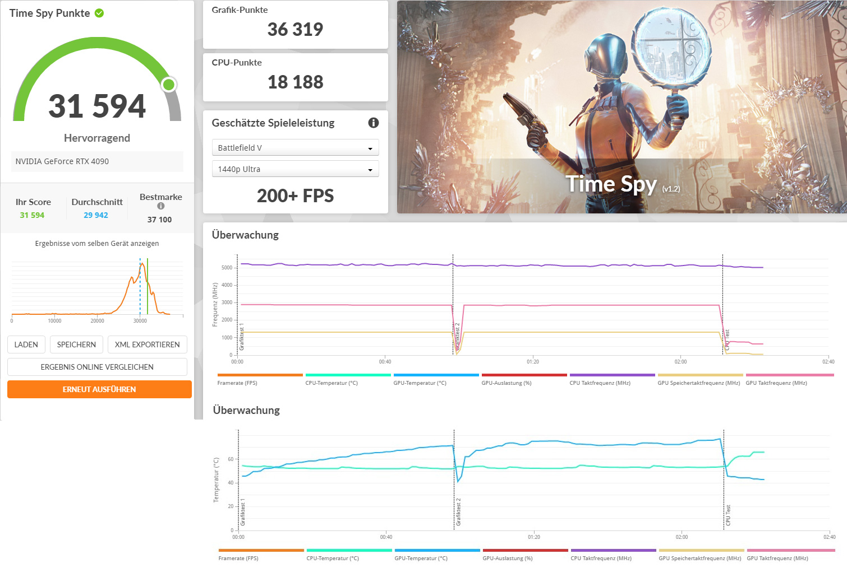Screen dimensions: 847x568
Task: Toggle GPU Speichertaktfrequenz legend in temperature chart
Action: tap(701, 555)
